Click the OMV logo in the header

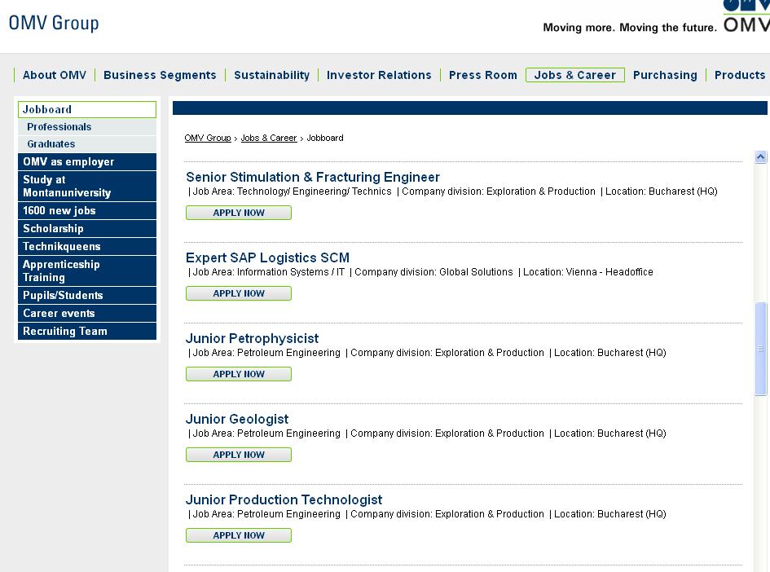746,16
